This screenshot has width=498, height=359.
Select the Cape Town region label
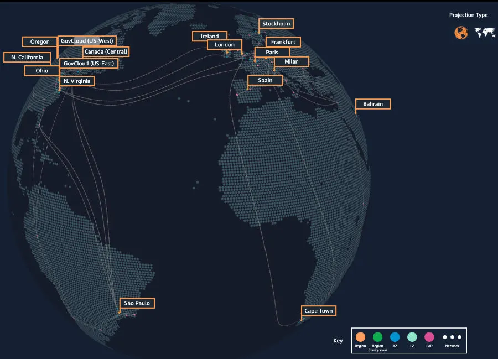pyautogui.click(x=319, y=311)
